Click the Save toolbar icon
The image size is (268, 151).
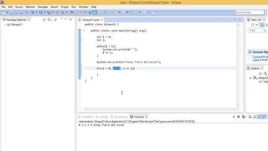pyautogui.click(x=11, y=12)
